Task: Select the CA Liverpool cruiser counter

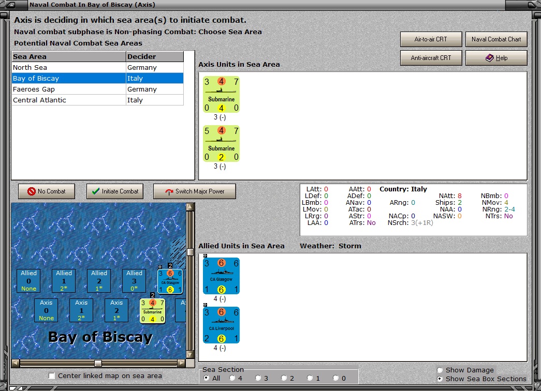Action: [221, 325]
